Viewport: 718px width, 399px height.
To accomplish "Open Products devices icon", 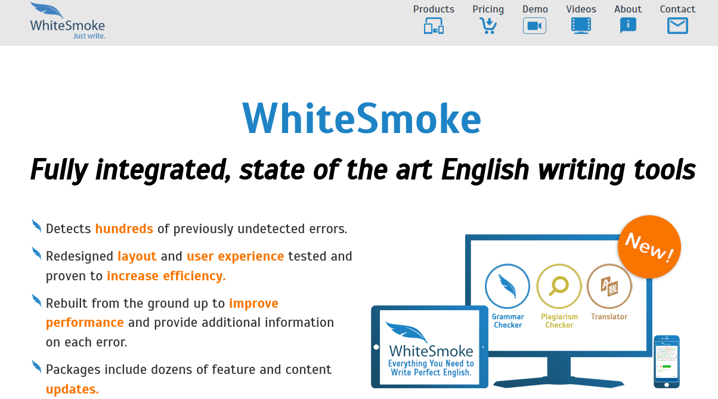I will pyautogui.click(x=434, y=26).
